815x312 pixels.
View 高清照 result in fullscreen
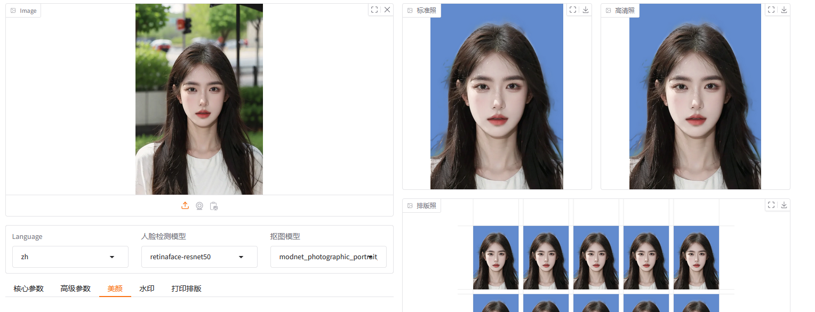pyautogui.click(x=771, y=10)
